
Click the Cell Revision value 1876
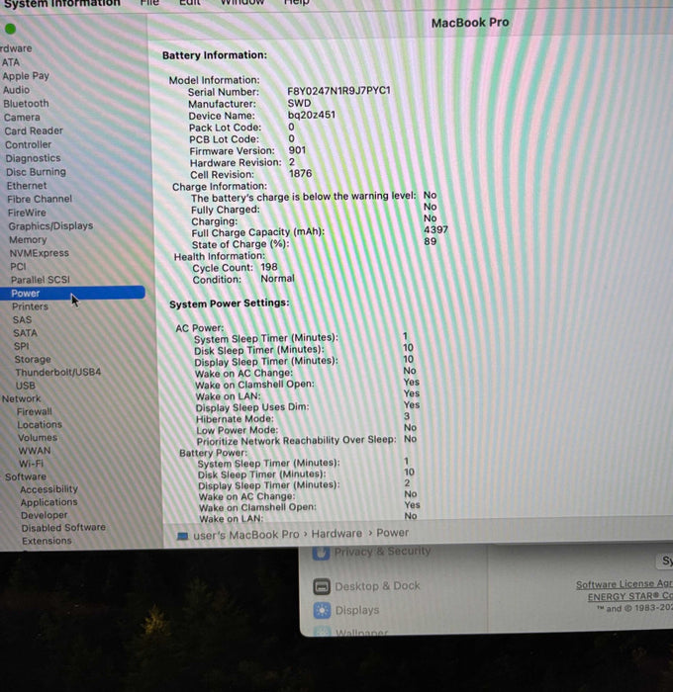(x=301, y=173)
